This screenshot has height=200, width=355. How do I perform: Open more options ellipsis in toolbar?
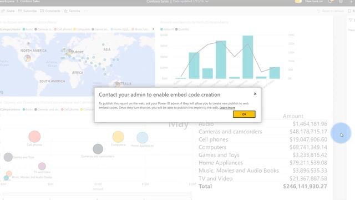(86, 11)
